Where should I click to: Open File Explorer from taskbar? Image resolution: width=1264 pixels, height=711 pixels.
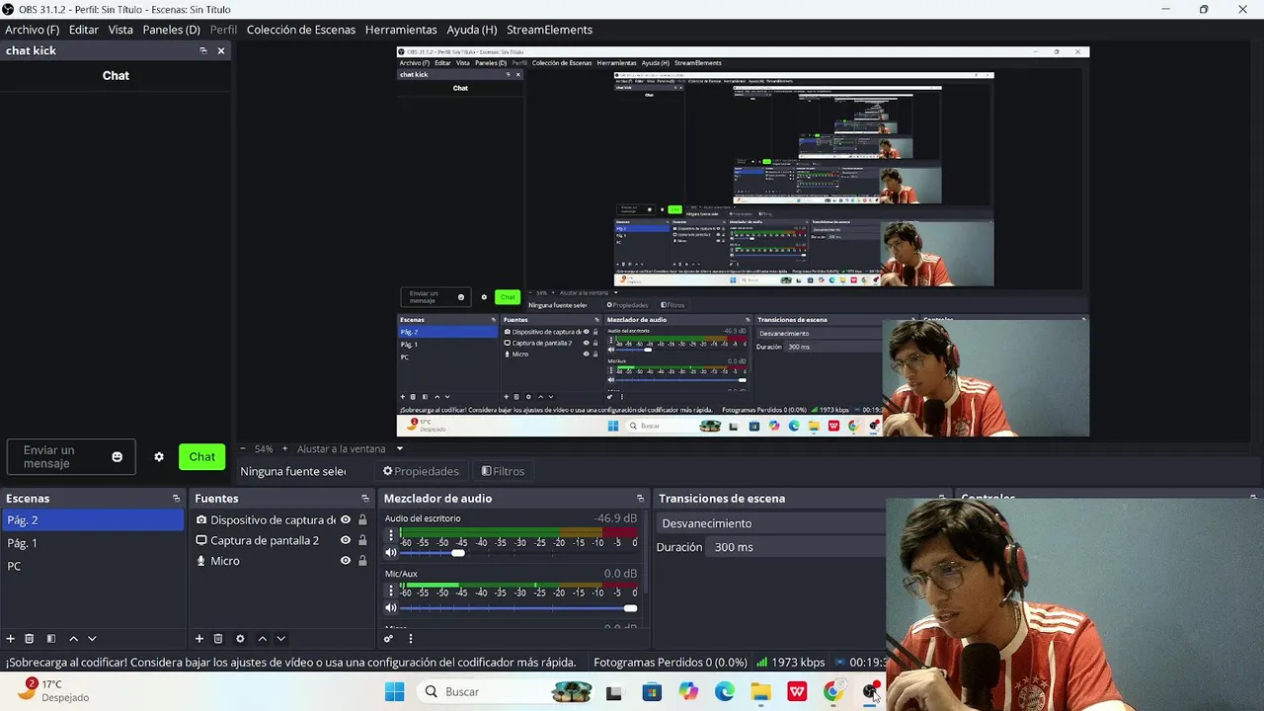760,692
